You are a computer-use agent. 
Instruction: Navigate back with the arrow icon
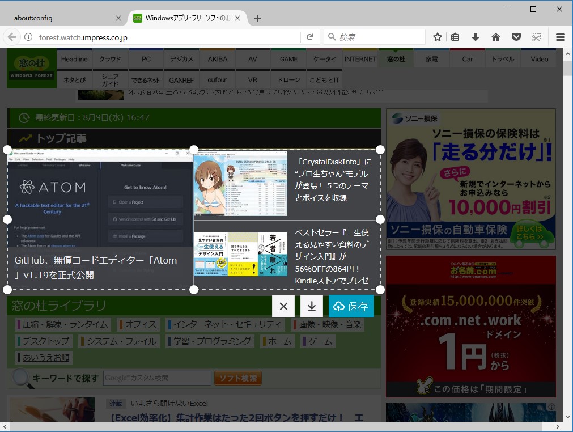click(11, 36)
